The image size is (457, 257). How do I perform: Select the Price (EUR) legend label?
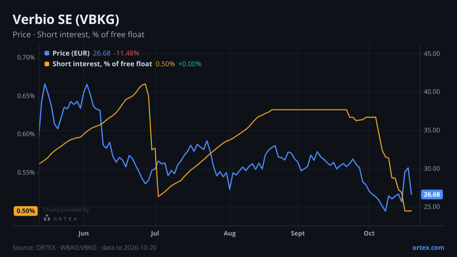pos(71,53)
